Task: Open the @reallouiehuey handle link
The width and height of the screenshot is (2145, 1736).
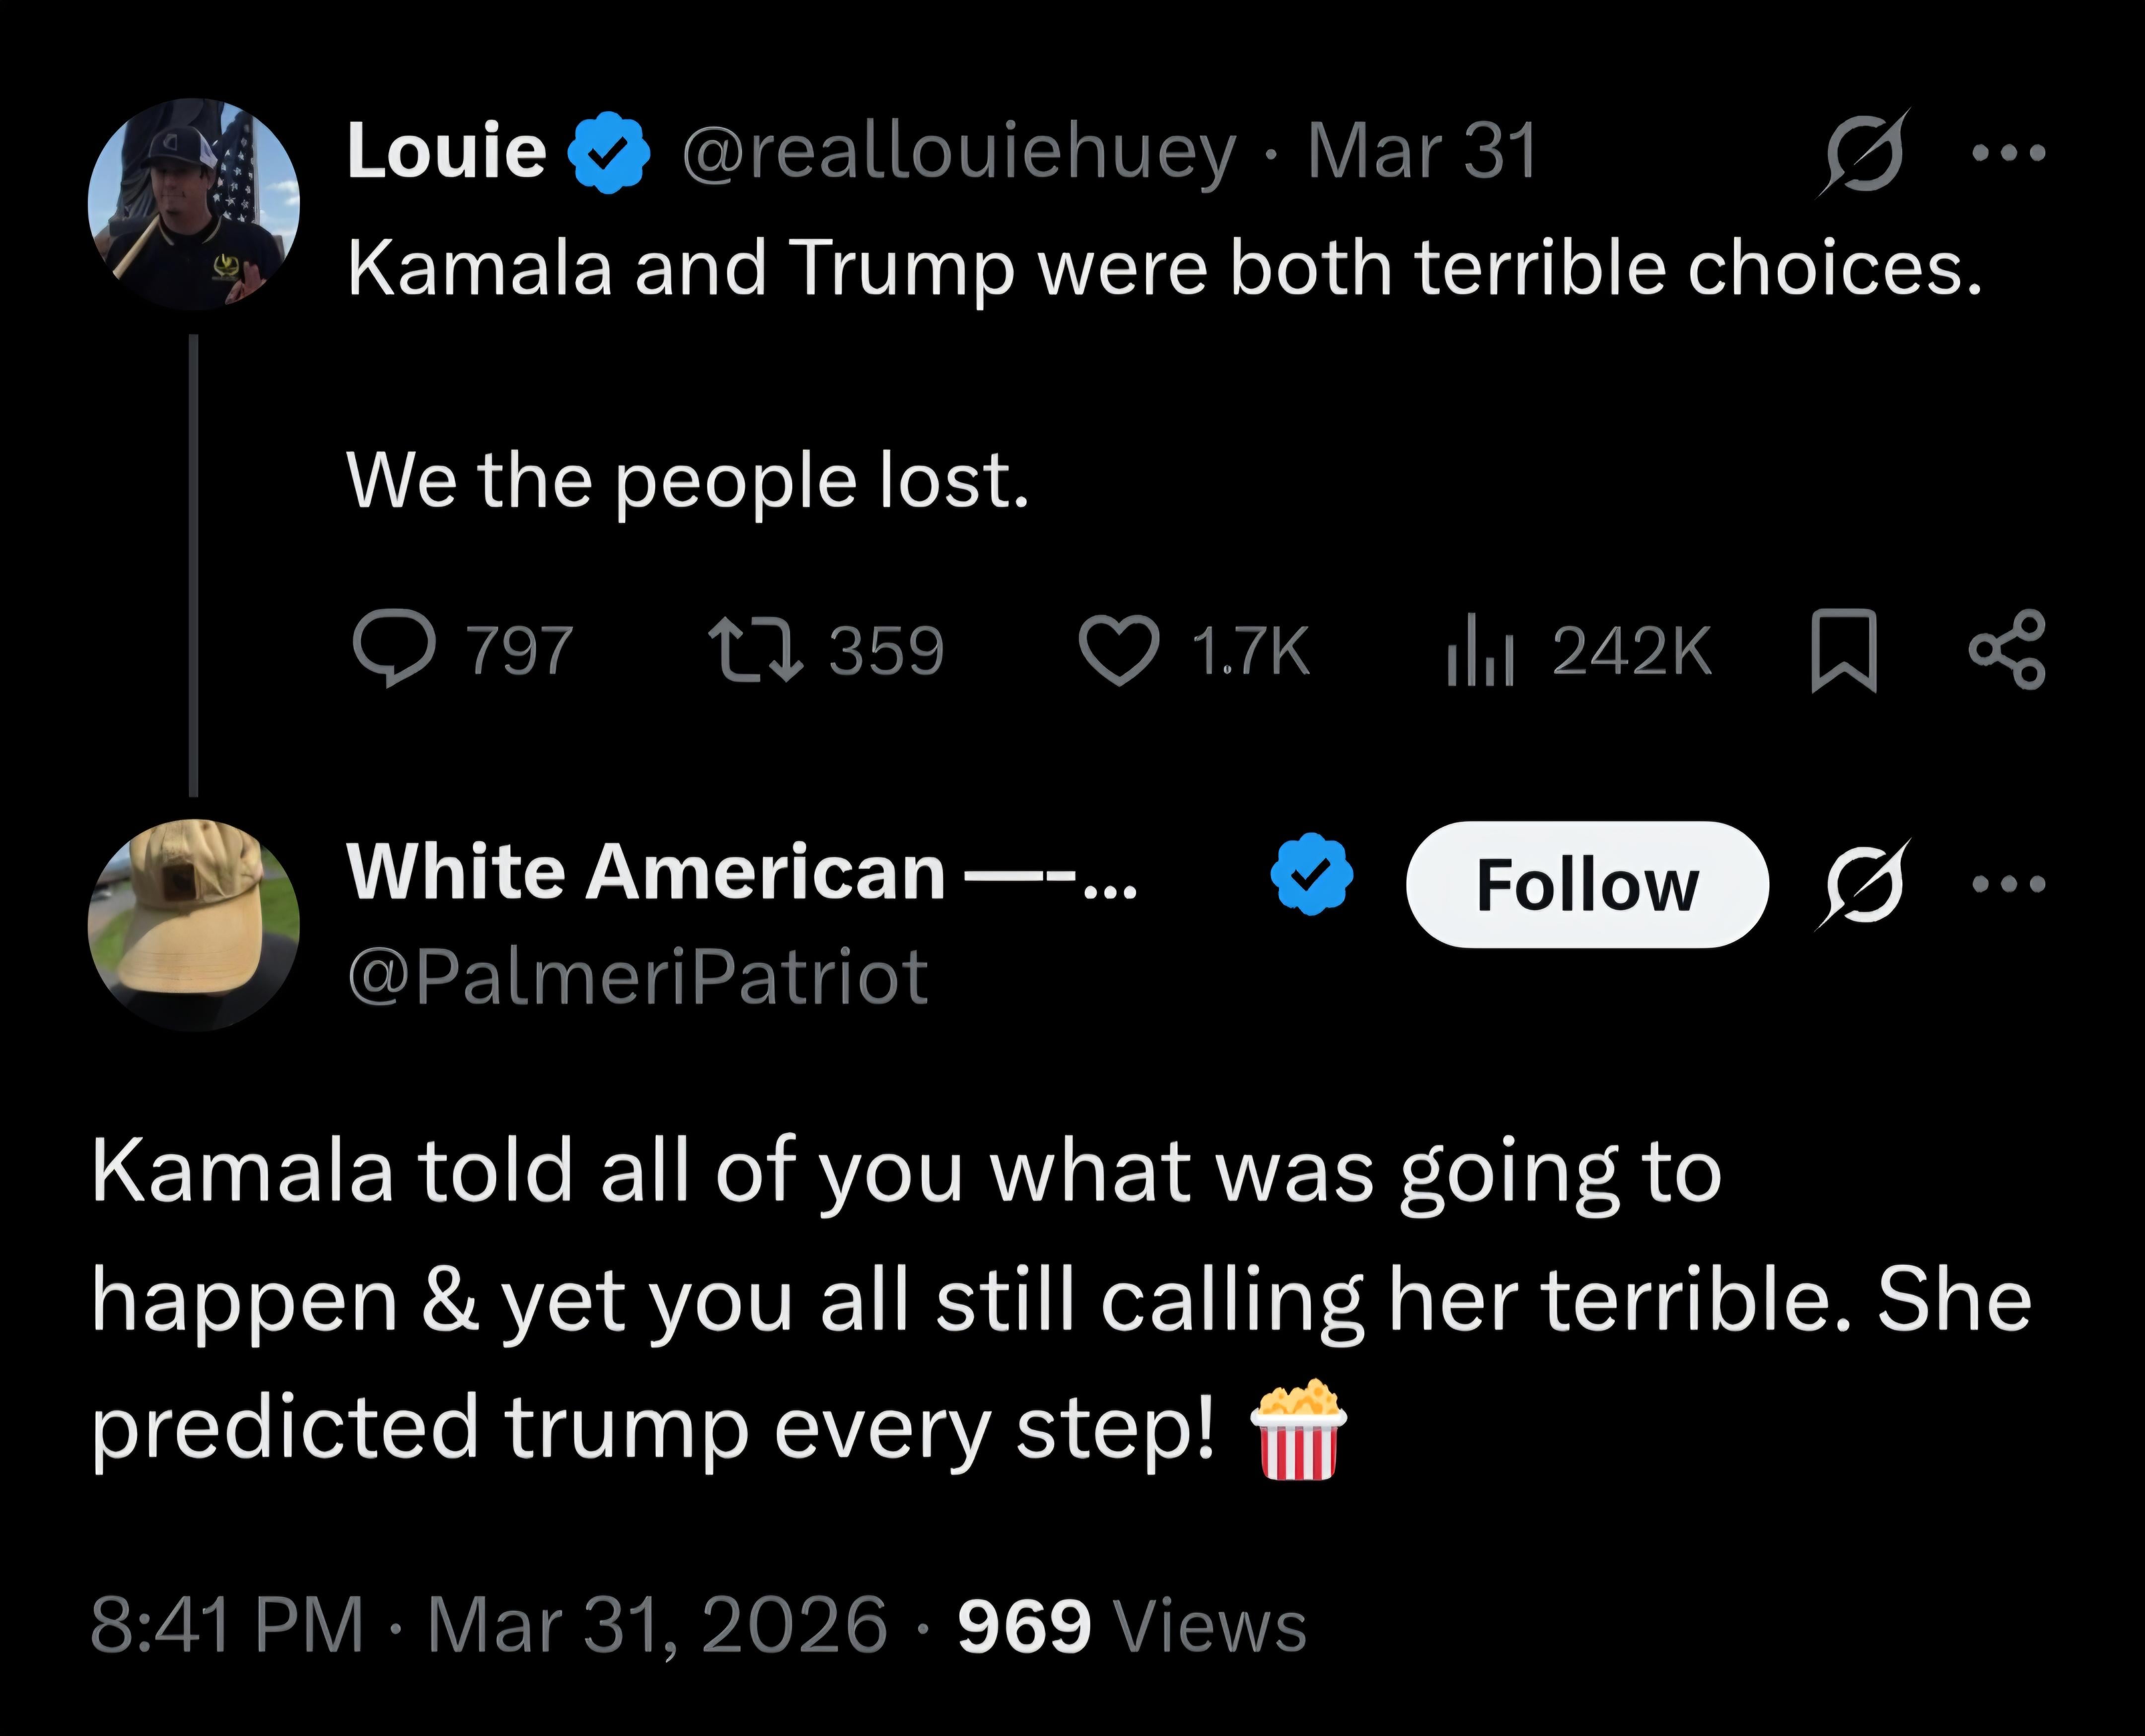Action: pos(959,153)
